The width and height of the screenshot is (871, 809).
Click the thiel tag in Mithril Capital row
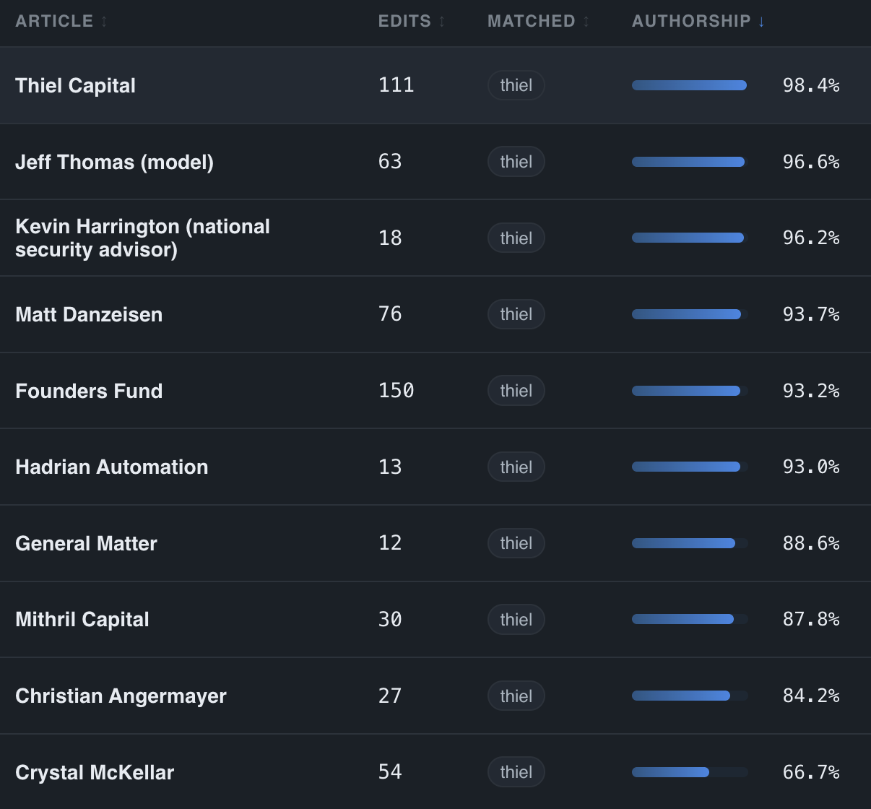(516, 619)
